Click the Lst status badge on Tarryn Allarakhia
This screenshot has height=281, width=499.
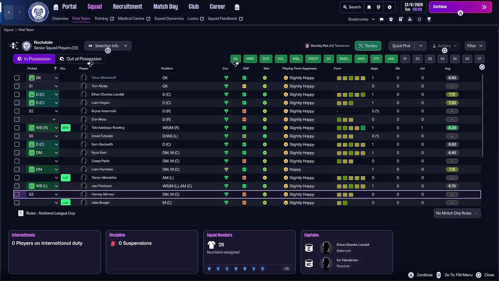point(65,178)
